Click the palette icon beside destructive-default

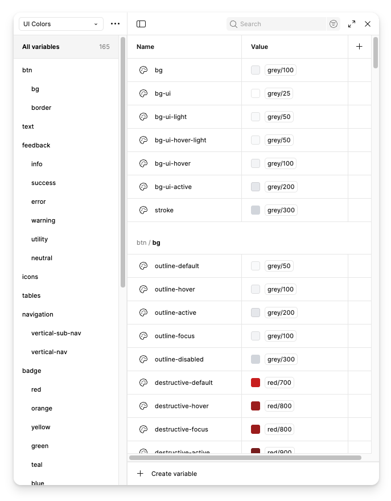[143, 383]
